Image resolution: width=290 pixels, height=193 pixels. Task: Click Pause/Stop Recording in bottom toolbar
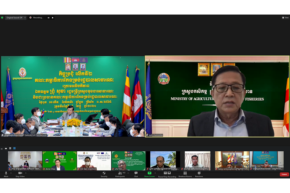coord(167,173)
